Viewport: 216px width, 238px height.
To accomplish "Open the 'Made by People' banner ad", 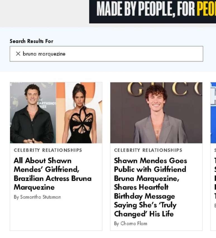I will [153, 11].
